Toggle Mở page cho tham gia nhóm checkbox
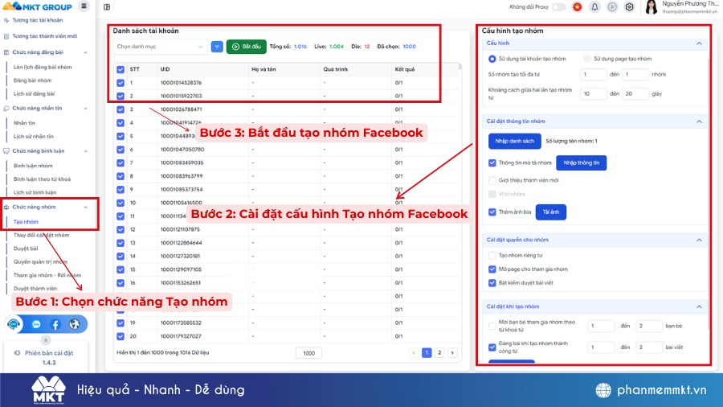This screenshot has height=407, width=723. 492,269
